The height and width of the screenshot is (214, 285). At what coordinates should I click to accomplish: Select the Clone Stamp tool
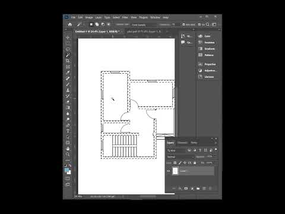pyautogui.click(x=68, y=90)
